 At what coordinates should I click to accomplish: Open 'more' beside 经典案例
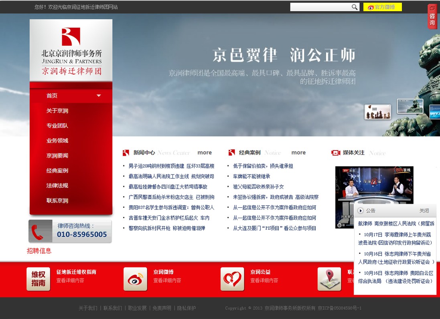pyautogui.click(x=298, y=152)
